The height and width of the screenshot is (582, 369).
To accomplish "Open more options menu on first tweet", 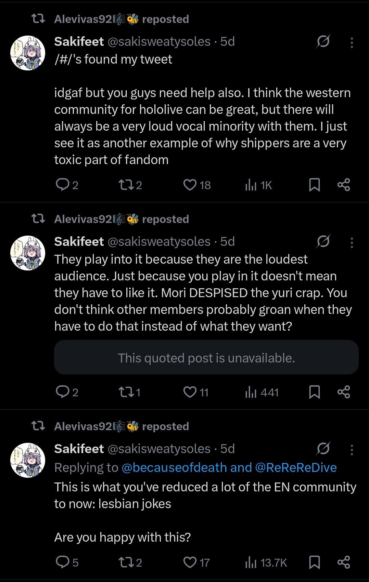I will click(x=352, y=42).
